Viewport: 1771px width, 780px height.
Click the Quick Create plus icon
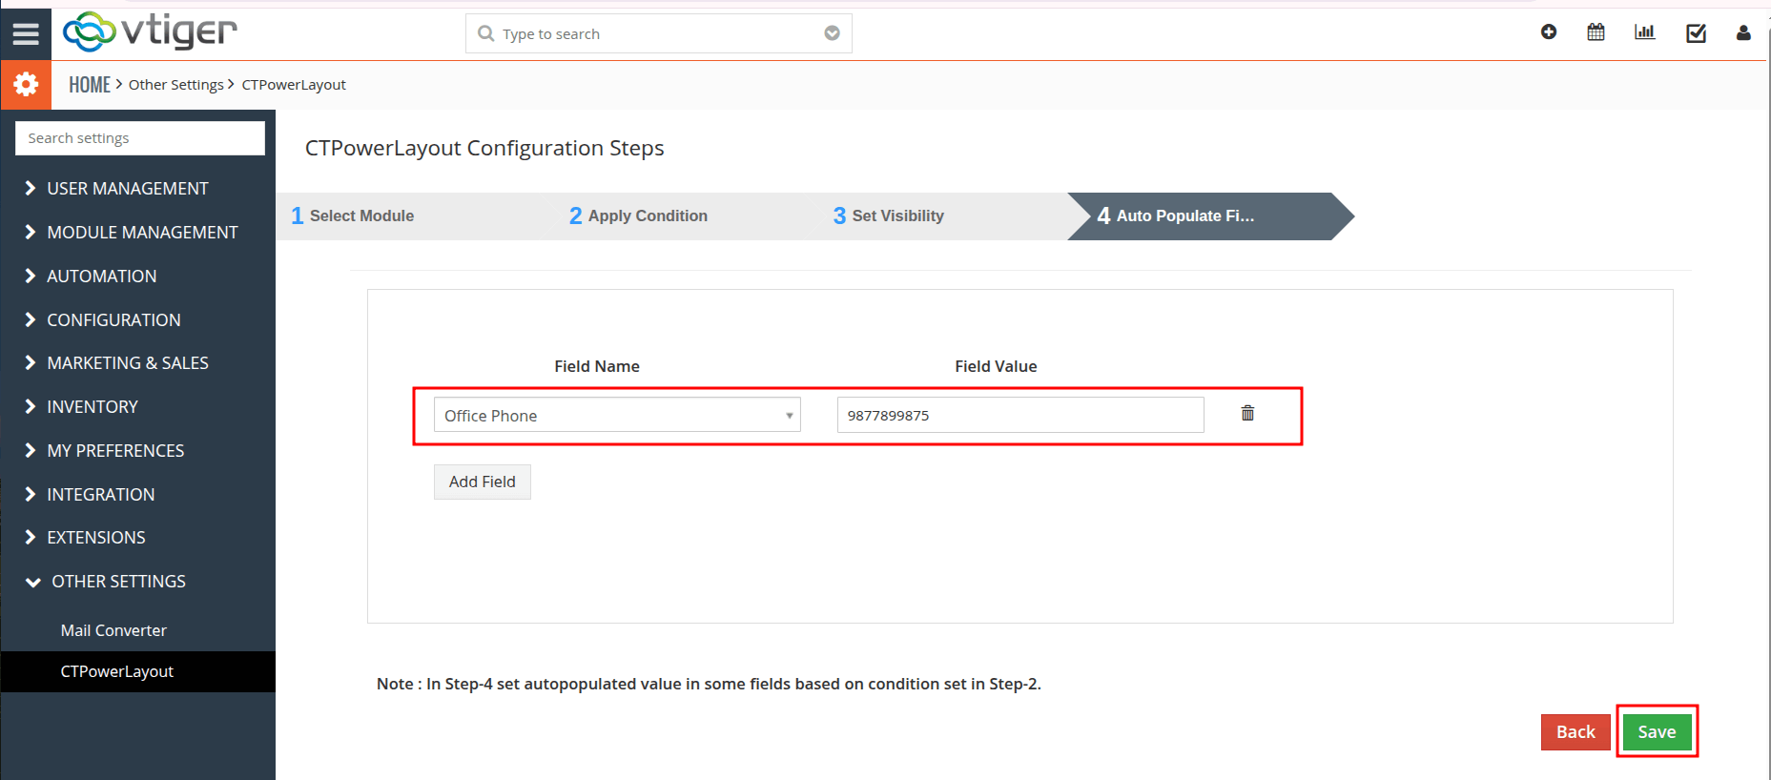pyautogui.click(x=1549, y=32)
